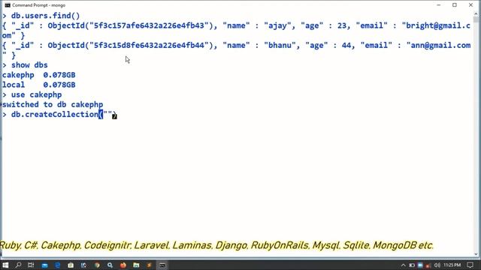Viewport: 481px width, 270px height.
Task: Open Sublime Text from taskbar
Action: [150, 265]
